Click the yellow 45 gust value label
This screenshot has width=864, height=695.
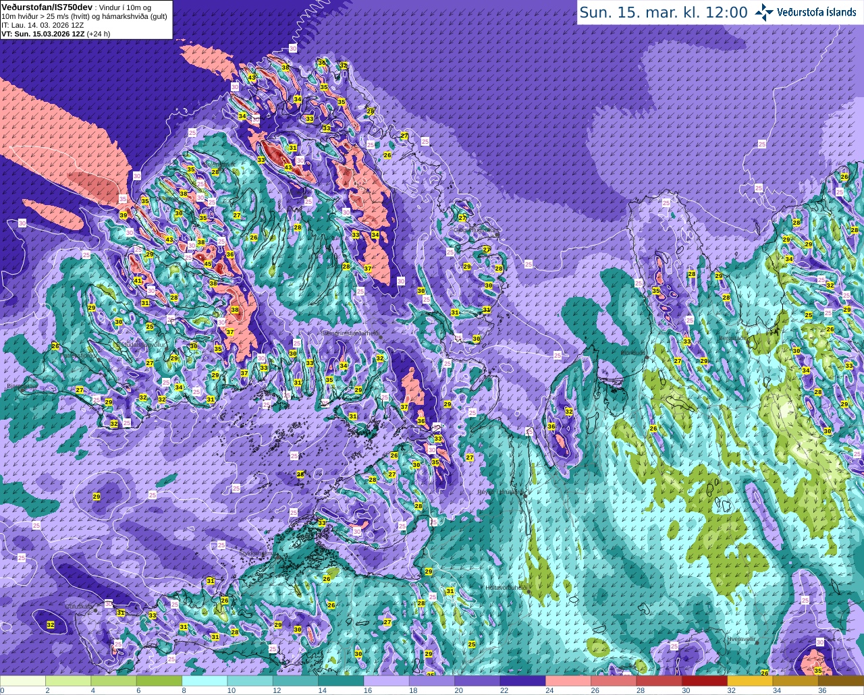pos(208,265)
